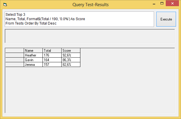181x119 pixels.
Task: Select the Name column header
Action: click(33, 51)
